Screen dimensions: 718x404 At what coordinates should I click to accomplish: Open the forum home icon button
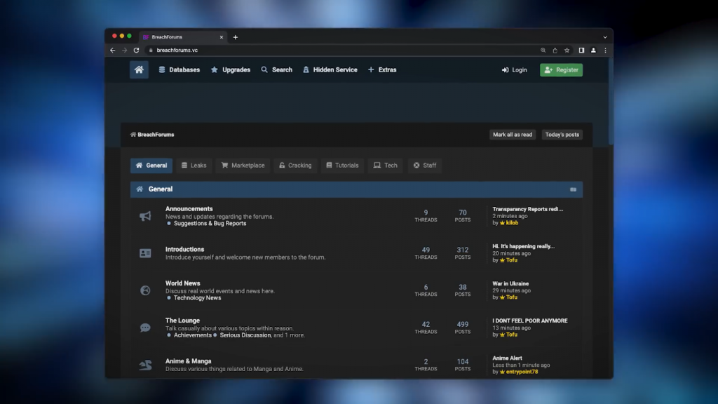pos(139,69)
